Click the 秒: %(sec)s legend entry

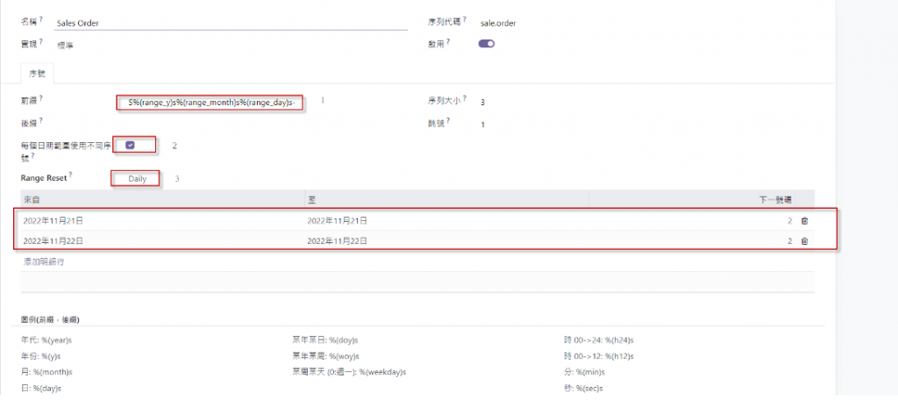click(x=583, y=388)
